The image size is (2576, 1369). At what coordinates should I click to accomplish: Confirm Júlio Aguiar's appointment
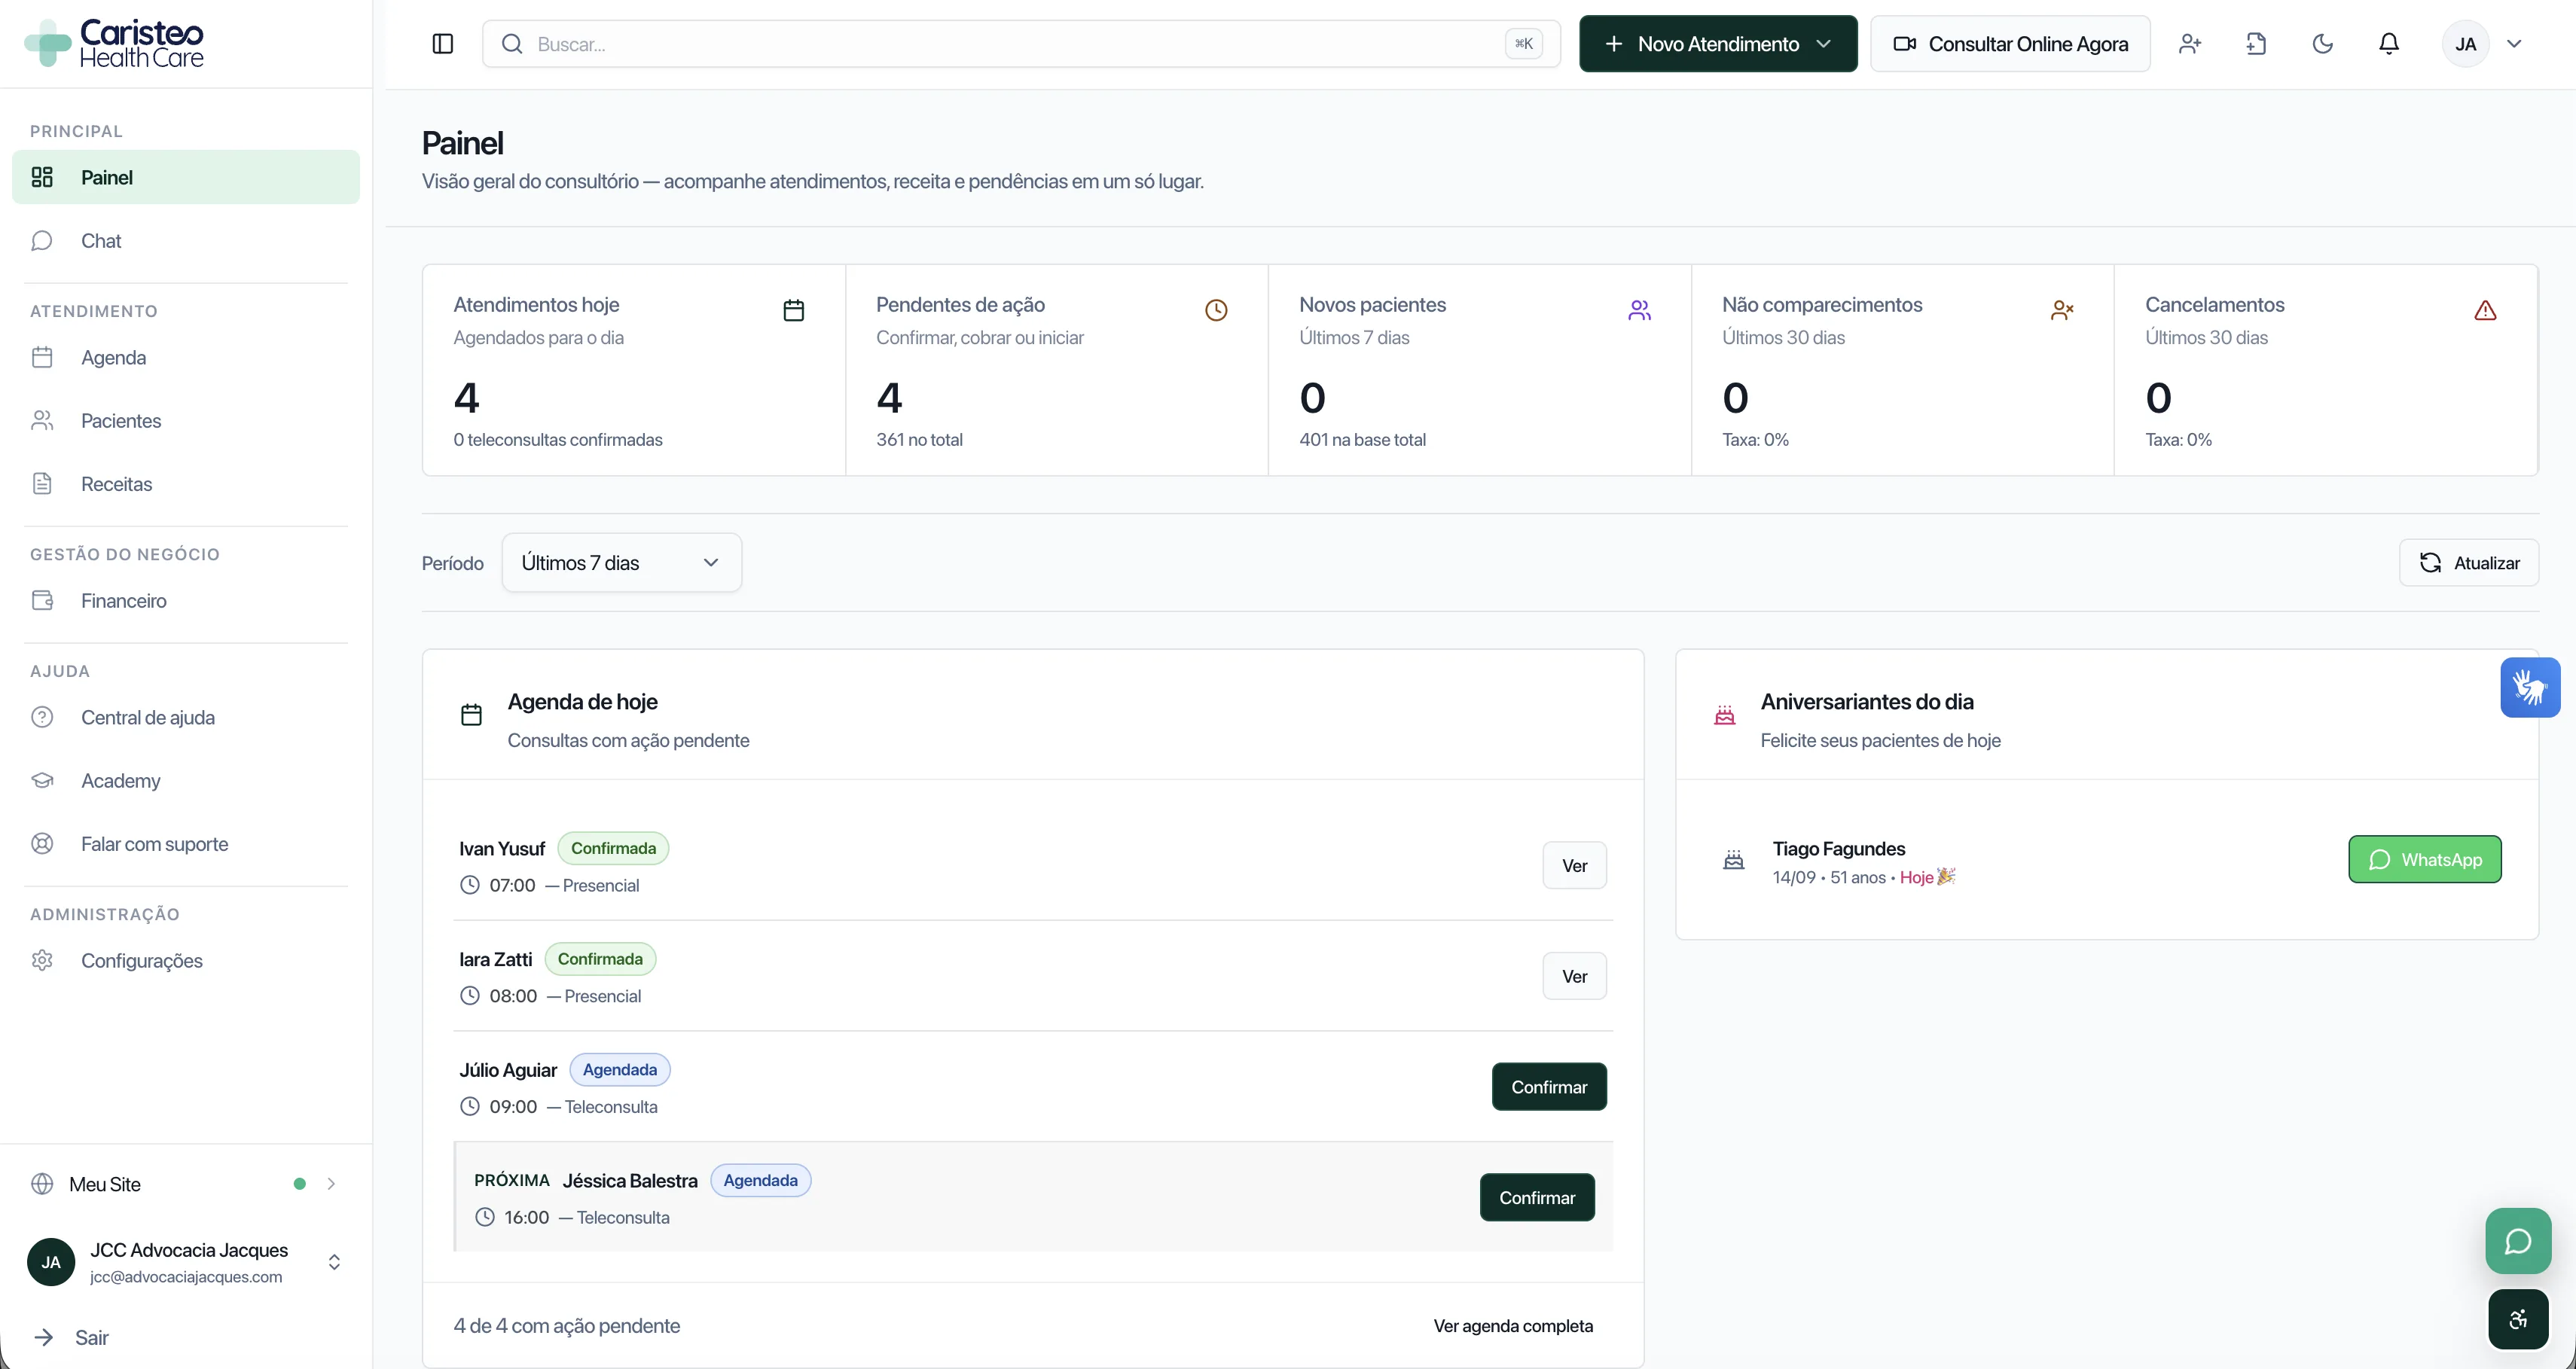tap(1549, 1087)
